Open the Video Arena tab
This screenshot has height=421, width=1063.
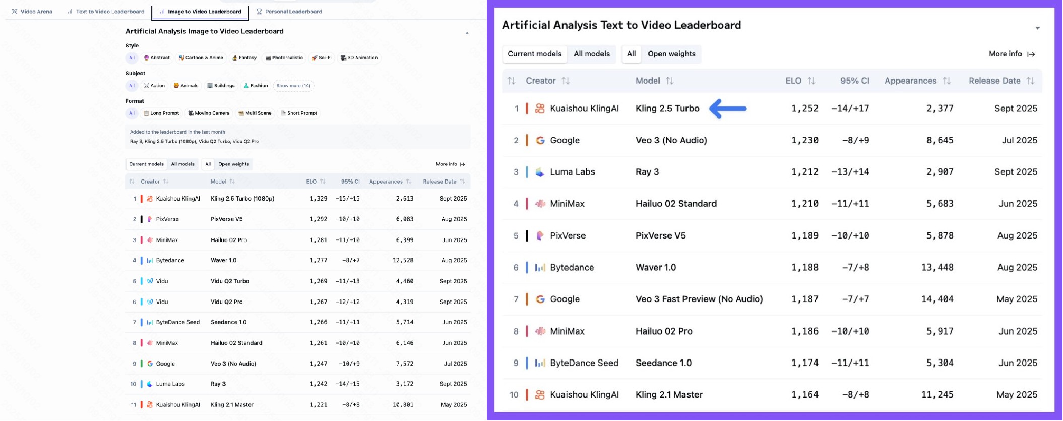tap(32, 11)
